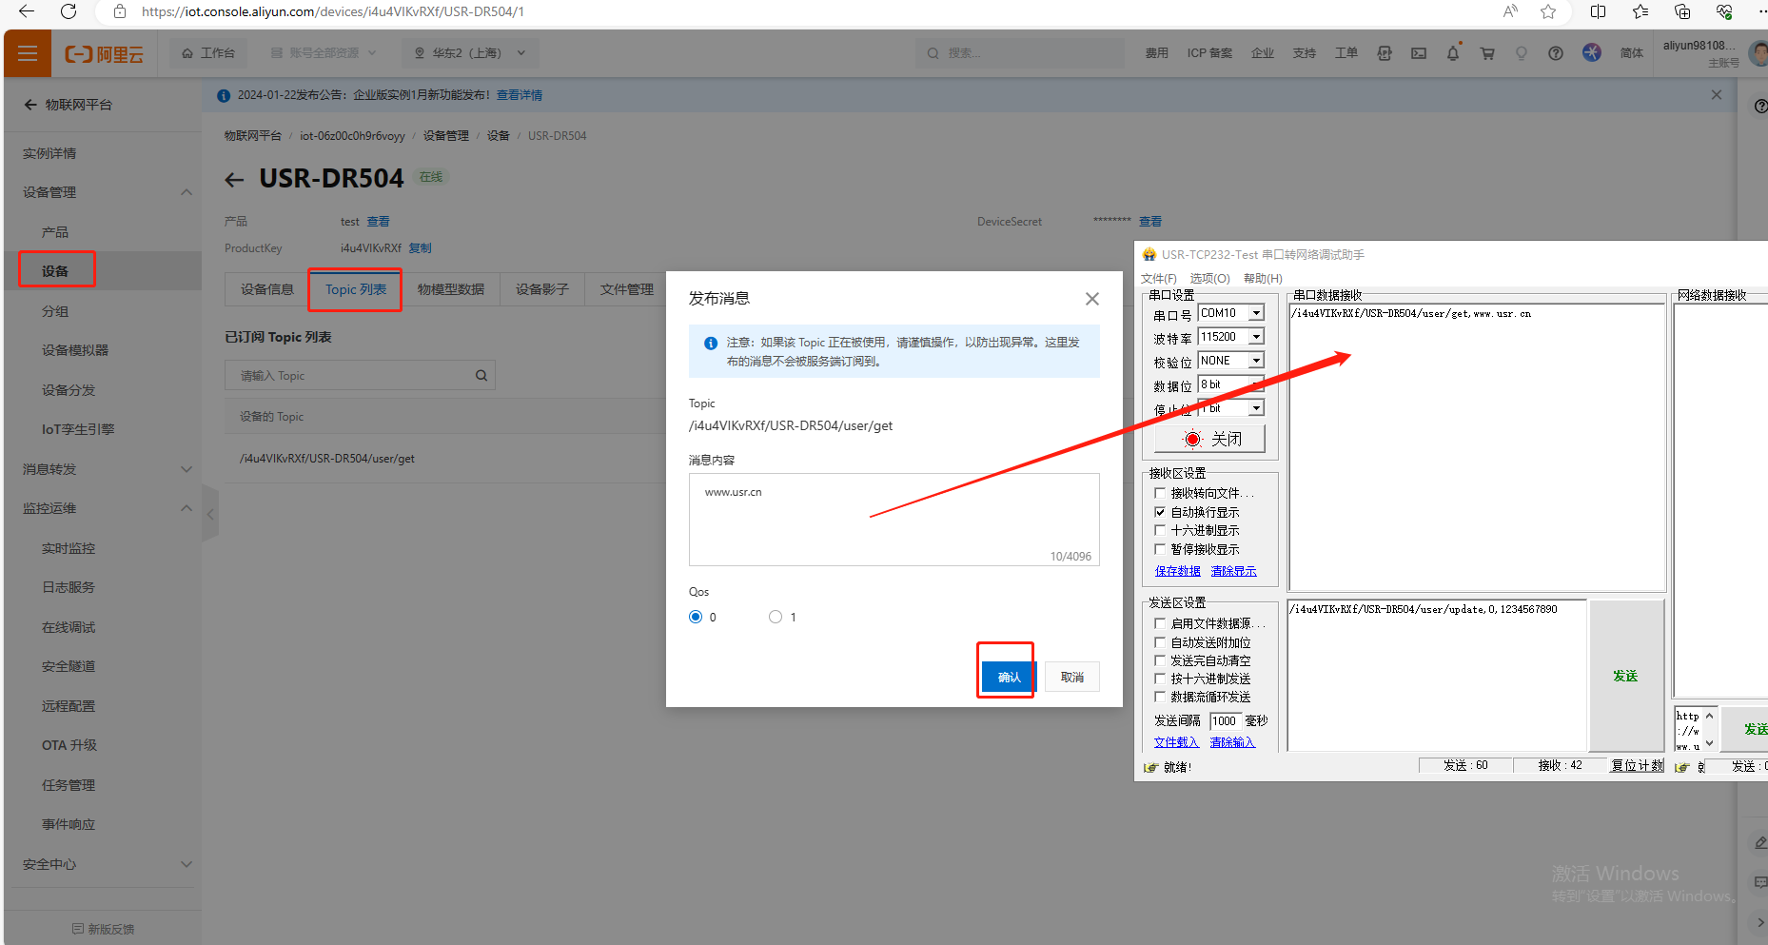Click the help question mark icon

[x=1555, y=53]
